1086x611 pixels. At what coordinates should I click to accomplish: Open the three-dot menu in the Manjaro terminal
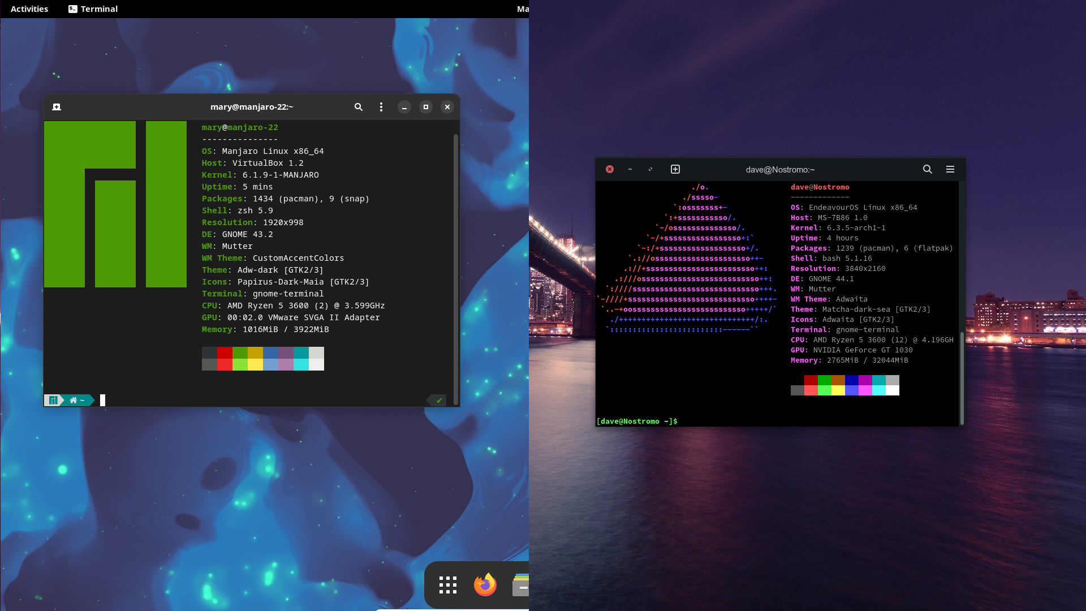[x=381, y=107]
